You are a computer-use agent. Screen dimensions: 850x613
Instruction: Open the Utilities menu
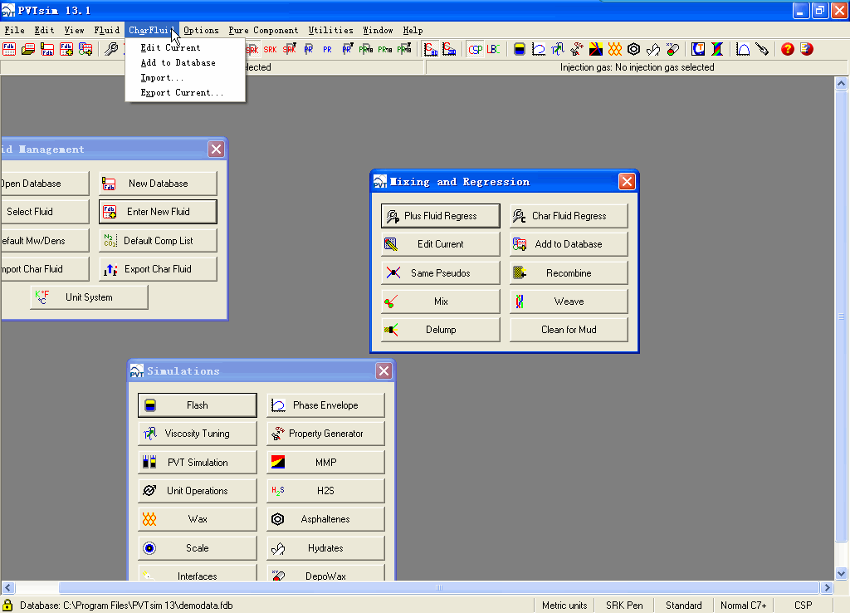tap(330, 31)
